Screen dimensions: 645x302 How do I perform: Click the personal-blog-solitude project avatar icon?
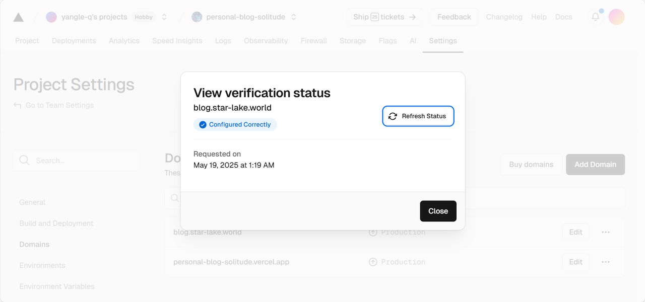(x=197, y=17)
